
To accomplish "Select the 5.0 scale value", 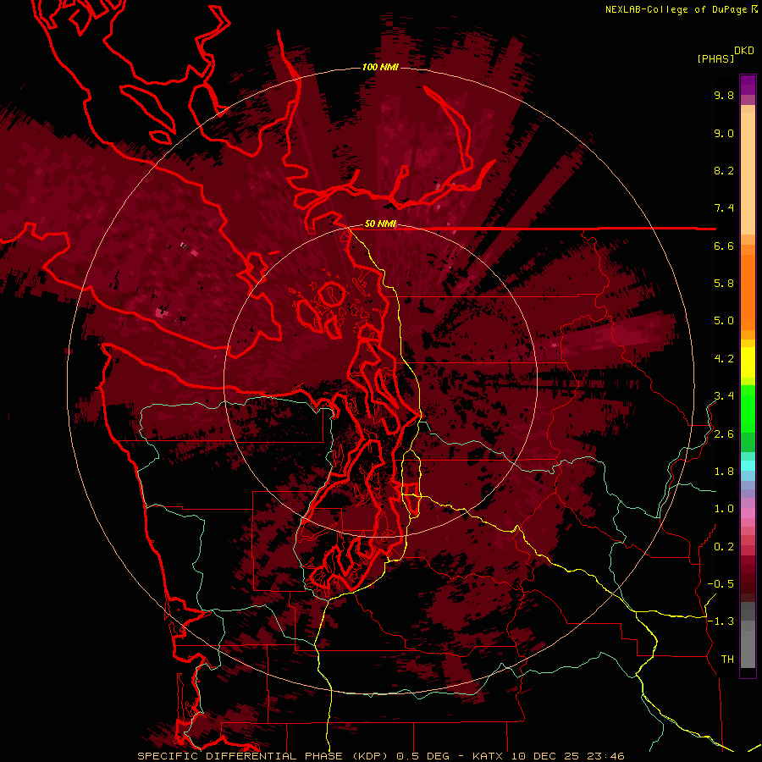I will (724, 321).
